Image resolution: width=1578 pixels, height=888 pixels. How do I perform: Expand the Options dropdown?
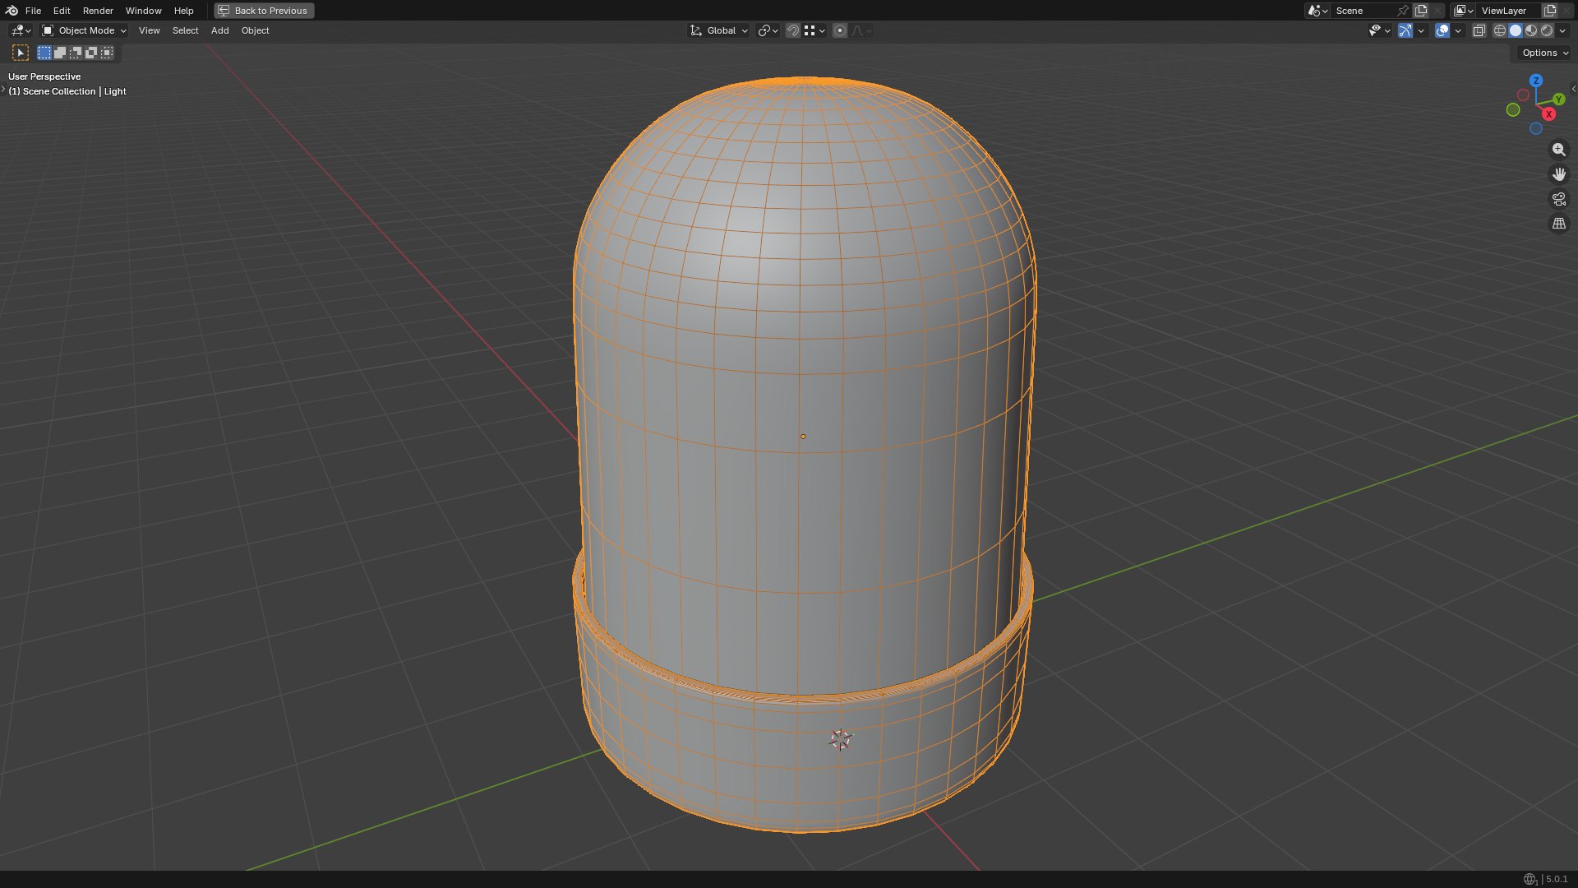pos(1545,53)
